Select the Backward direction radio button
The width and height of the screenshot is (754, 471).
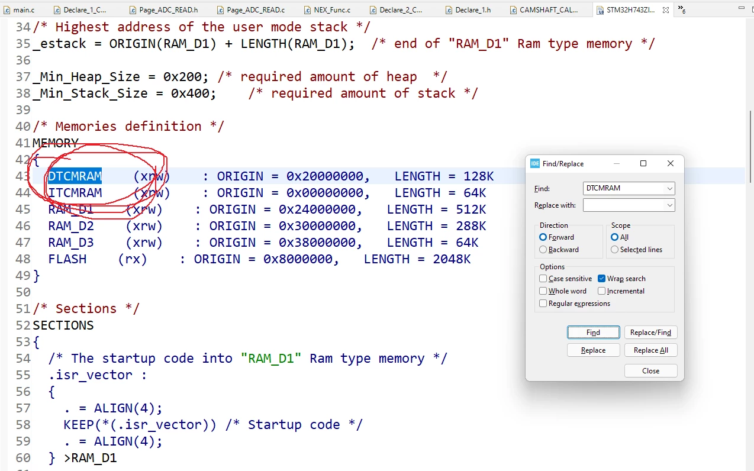543,250
